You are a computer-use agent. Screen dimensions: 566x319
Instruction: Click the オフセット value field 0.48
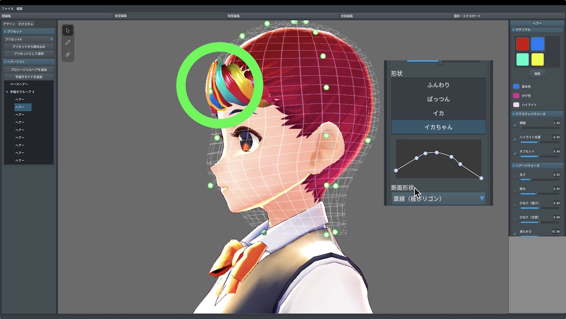pos(556,151)
